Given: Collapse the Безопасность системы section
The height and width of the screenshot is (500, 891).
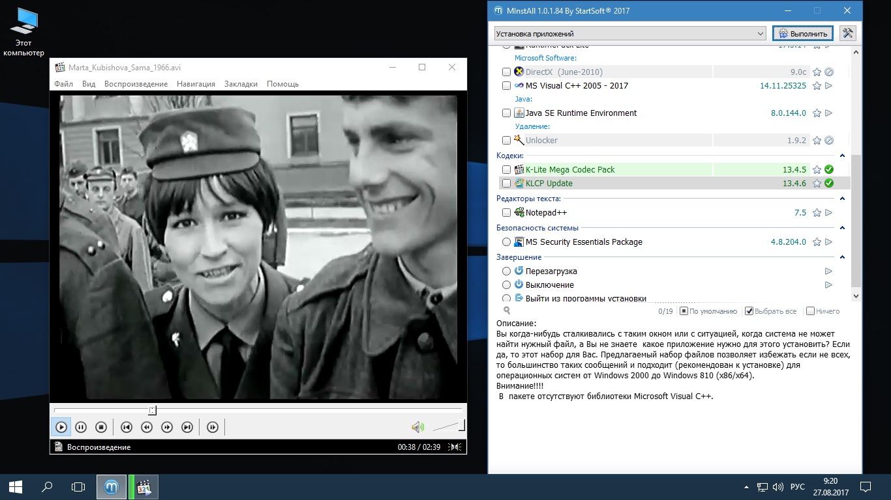Looking at the screenshot, I should tap(842, 228).
